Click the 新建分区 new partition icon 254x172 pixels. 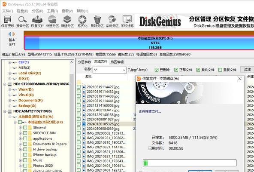coord(67,21)
